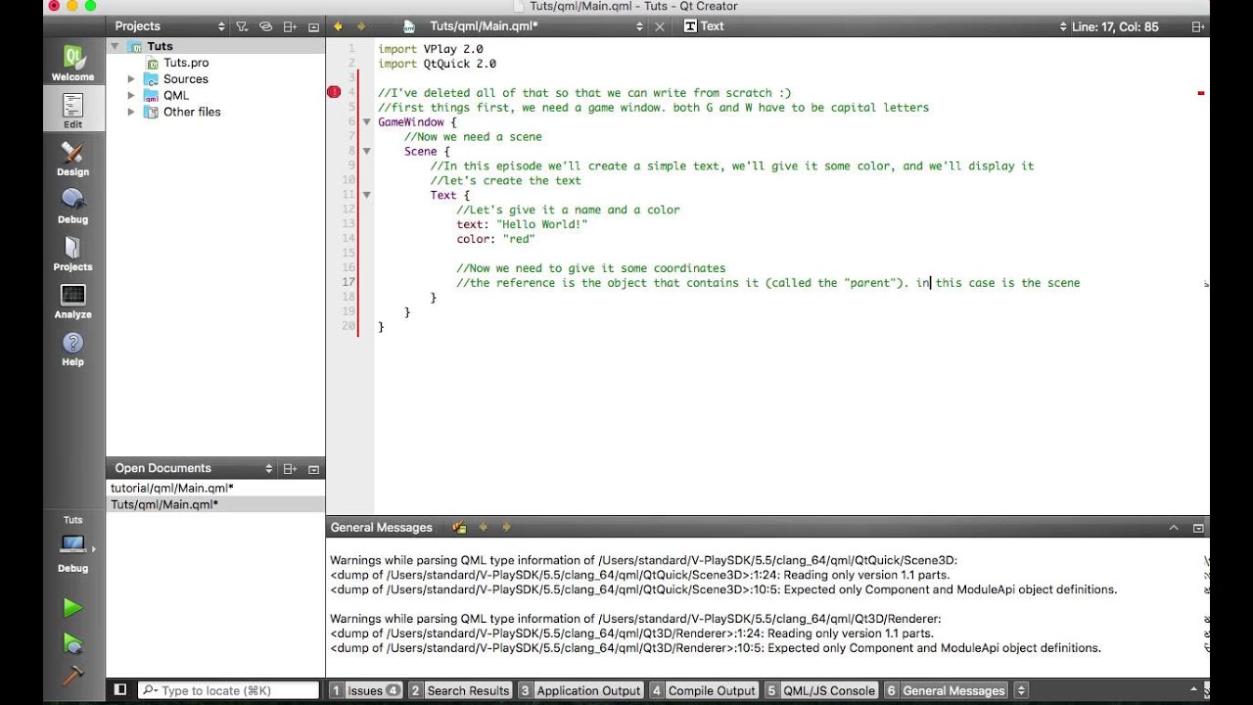
Task: Toggle the left sidebar visibility
Action: pos(120,690)
